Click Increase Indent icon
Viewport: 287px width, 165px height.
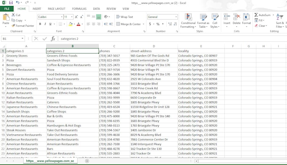point(111,24)
